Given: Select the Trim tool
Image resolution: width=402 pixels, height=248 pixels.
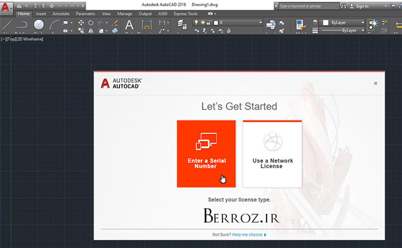Looking at the screenshot, I should pyautogui.click(x=100, y=22).
